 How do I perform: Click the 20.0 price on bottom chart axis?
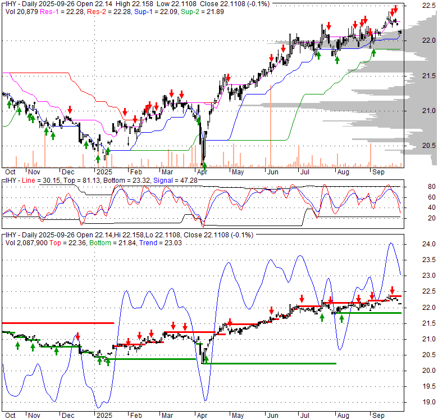point(429,371)
